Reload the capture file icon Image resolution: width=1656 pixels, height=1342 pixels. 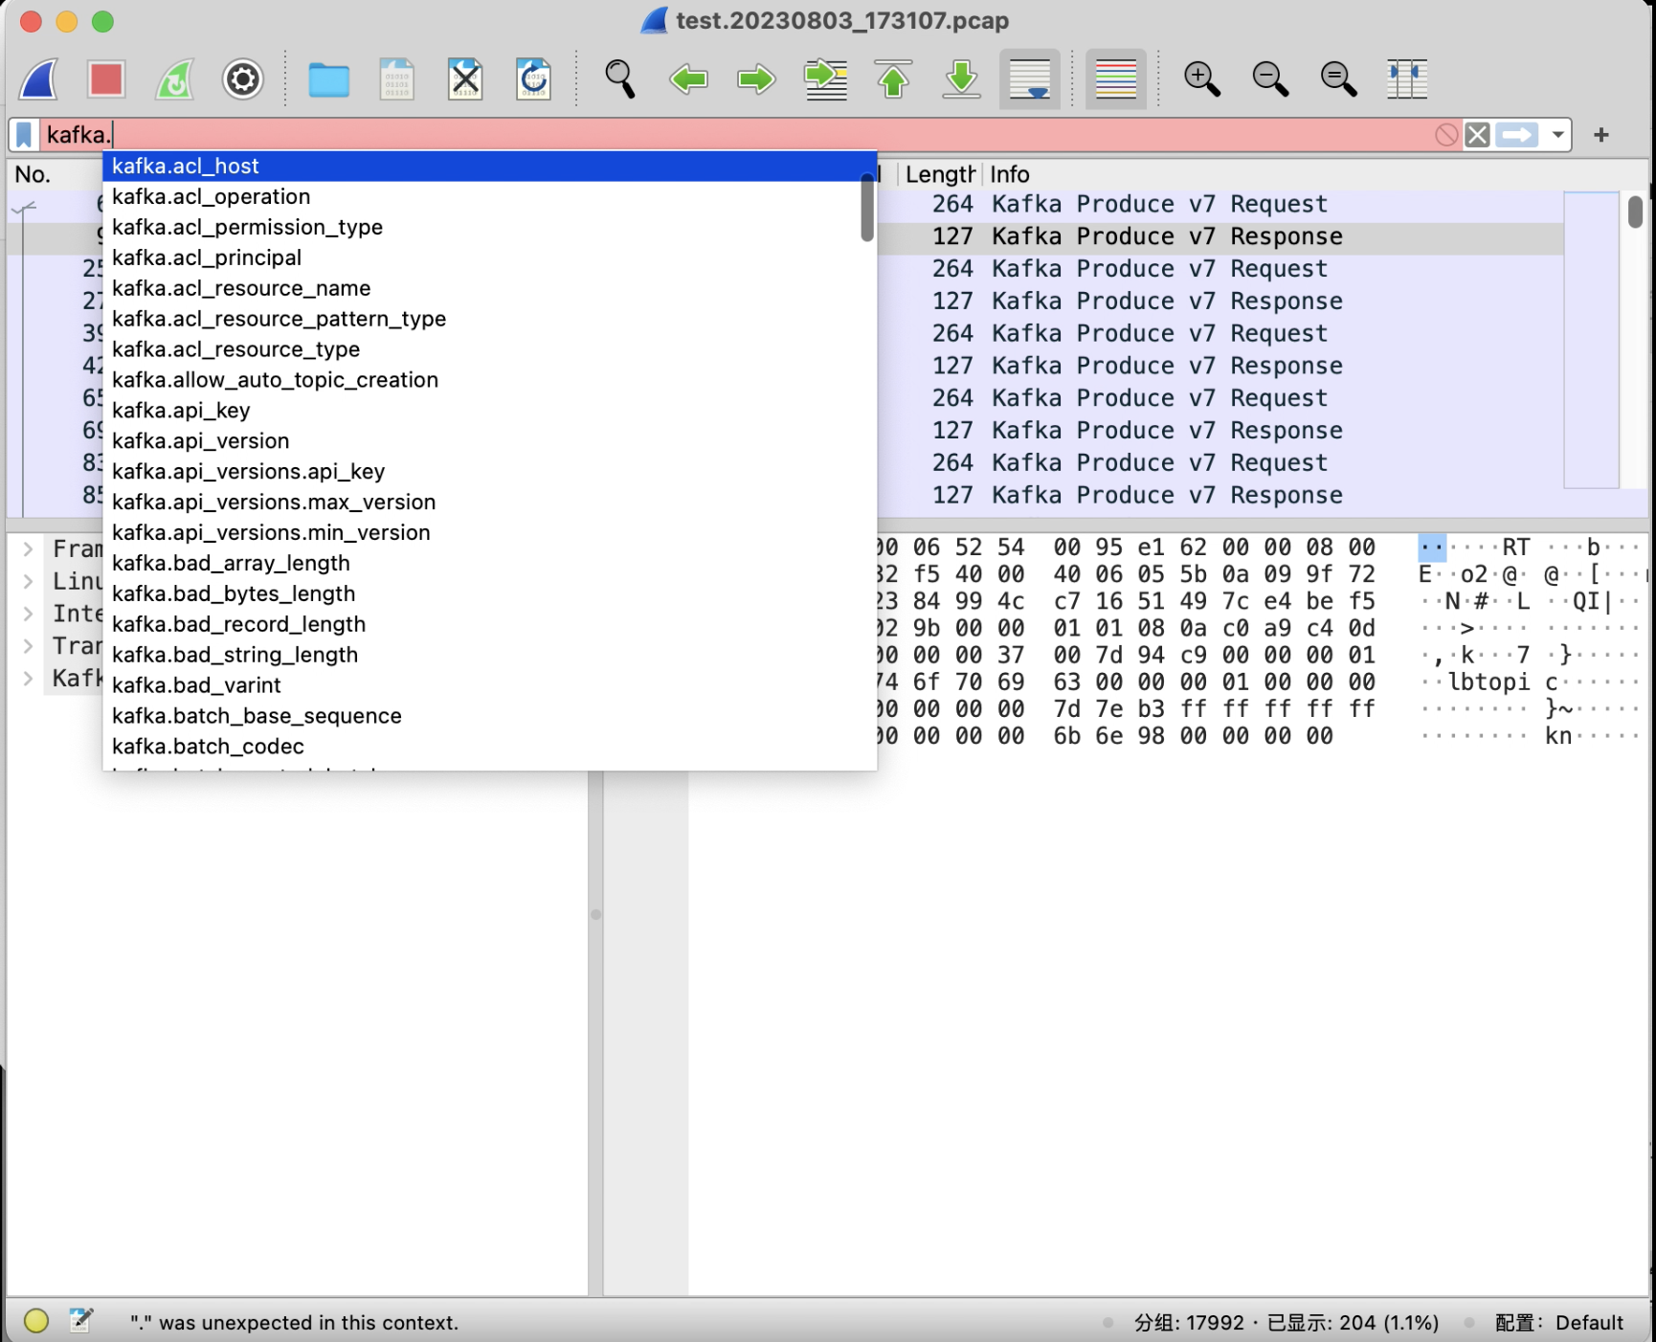coord(533,79)
